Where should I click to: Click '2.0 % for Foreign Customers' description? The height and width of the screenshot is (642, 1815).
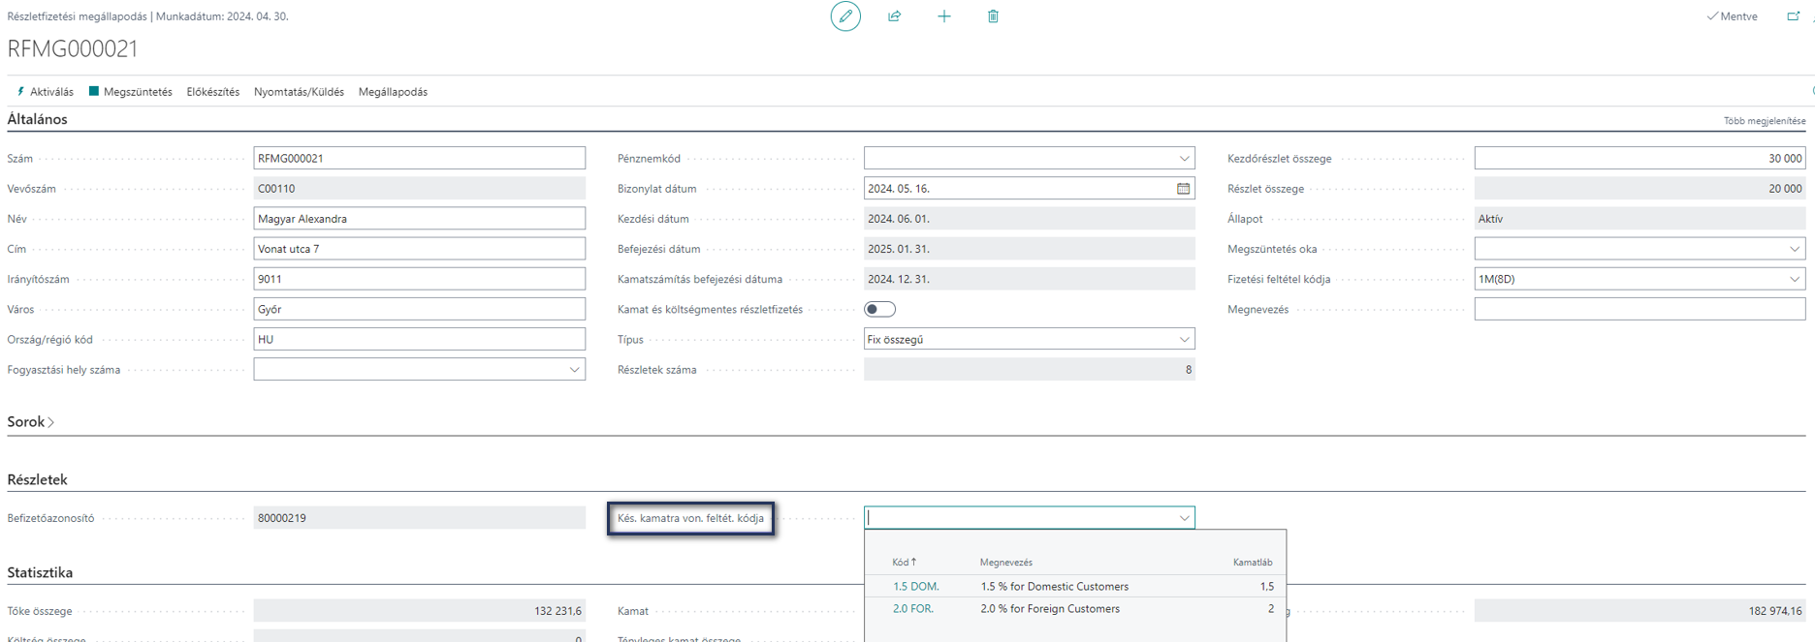pyautogui.click(x=1050, y=609)
